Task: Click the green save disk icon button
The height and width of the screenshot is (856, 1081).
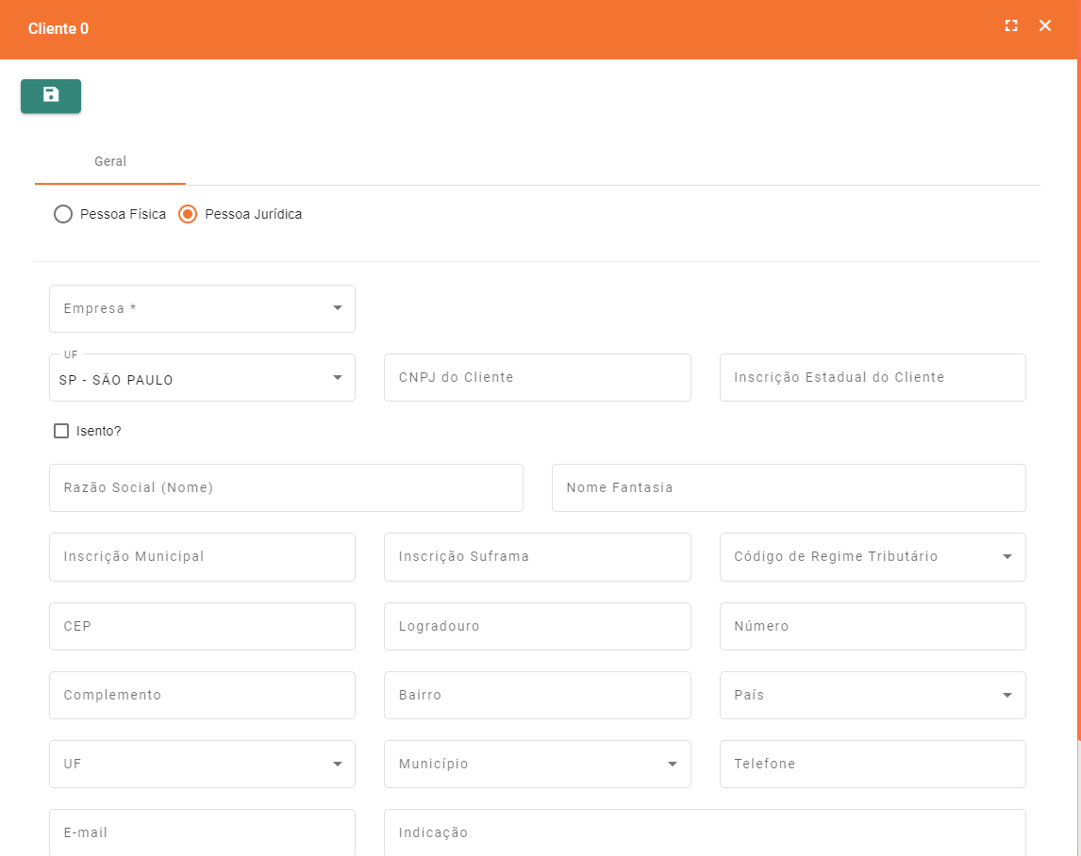Action: (x=51, y=95)
